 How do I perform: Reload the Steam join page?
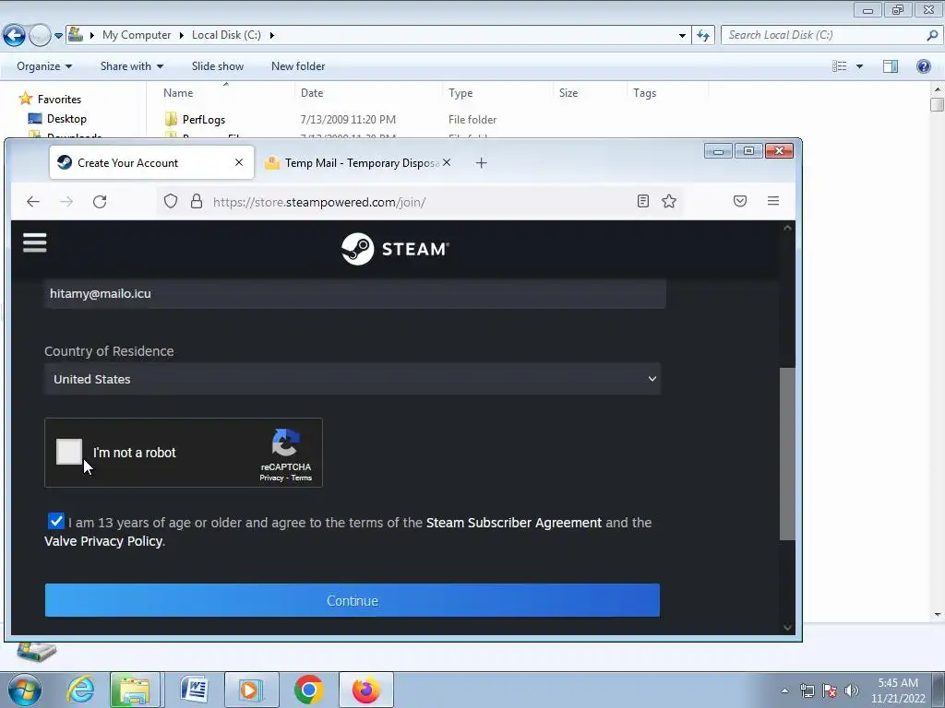click(100, 202)
